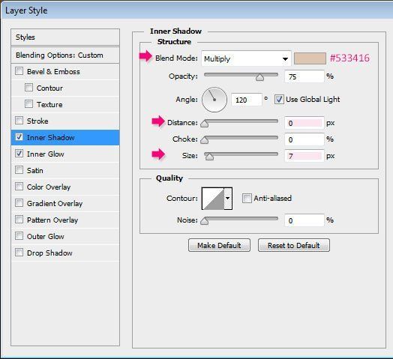This screenshot has width=393, height=359.
Task: Tick the Contour sub-option checkbox
Action: (28, 88)
